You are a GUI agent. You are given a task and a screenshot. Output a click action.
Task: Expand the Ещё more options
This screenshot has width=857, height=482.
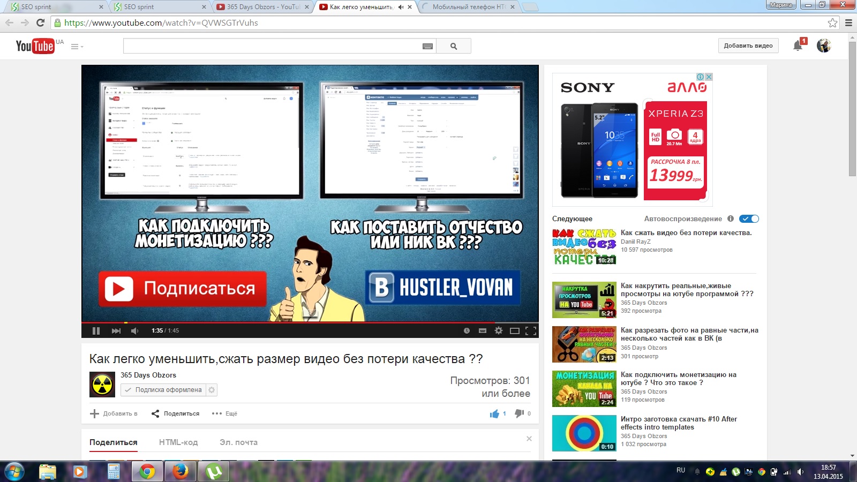[x=224, y=413]
